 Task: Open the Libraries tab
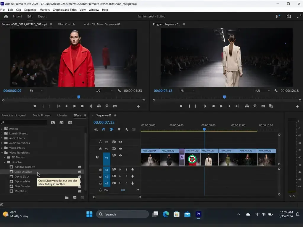(62, 115)
